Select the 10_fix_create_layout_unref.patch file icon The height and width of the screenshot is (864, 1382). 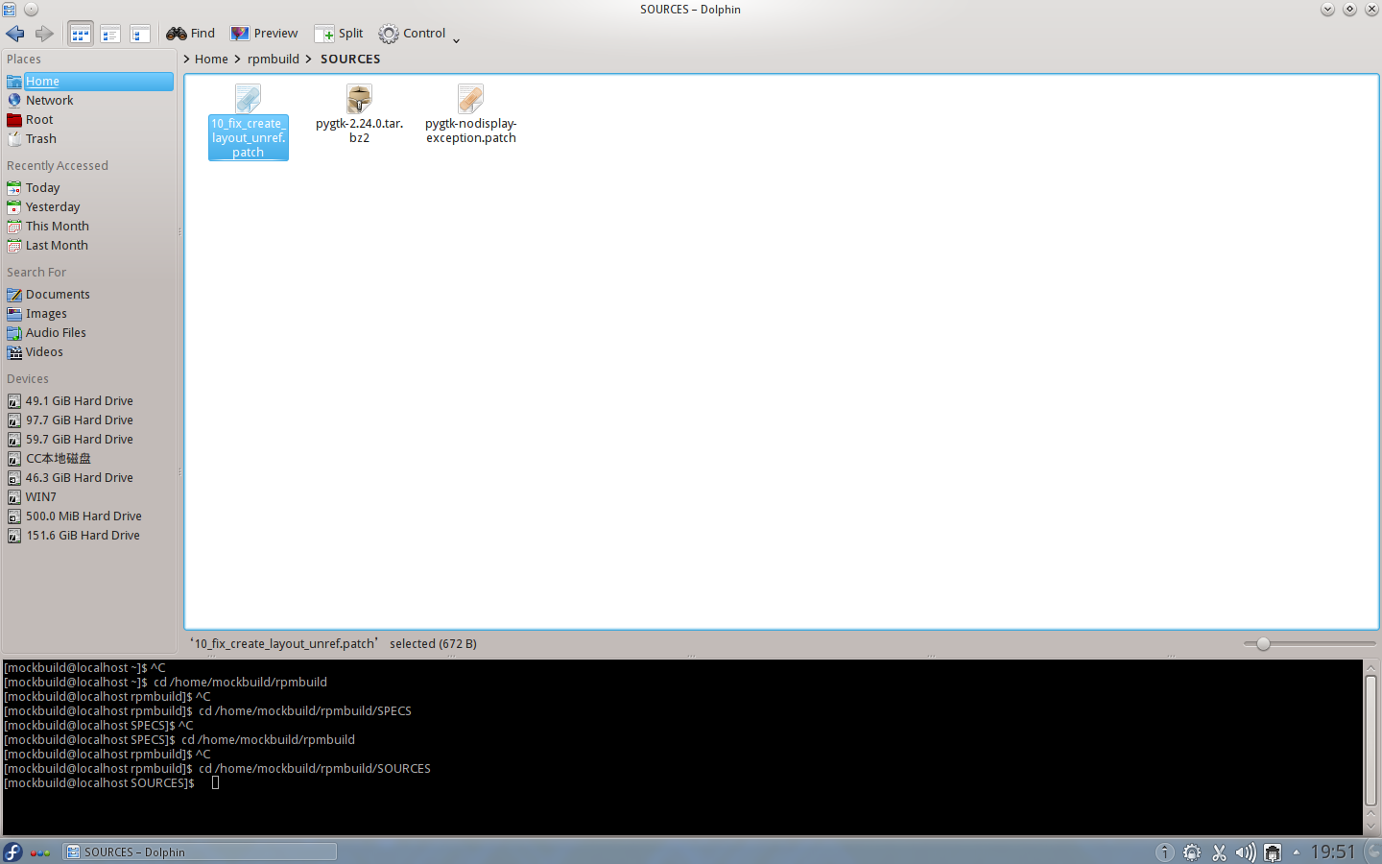pyautogui.click(x=249, y=99)
